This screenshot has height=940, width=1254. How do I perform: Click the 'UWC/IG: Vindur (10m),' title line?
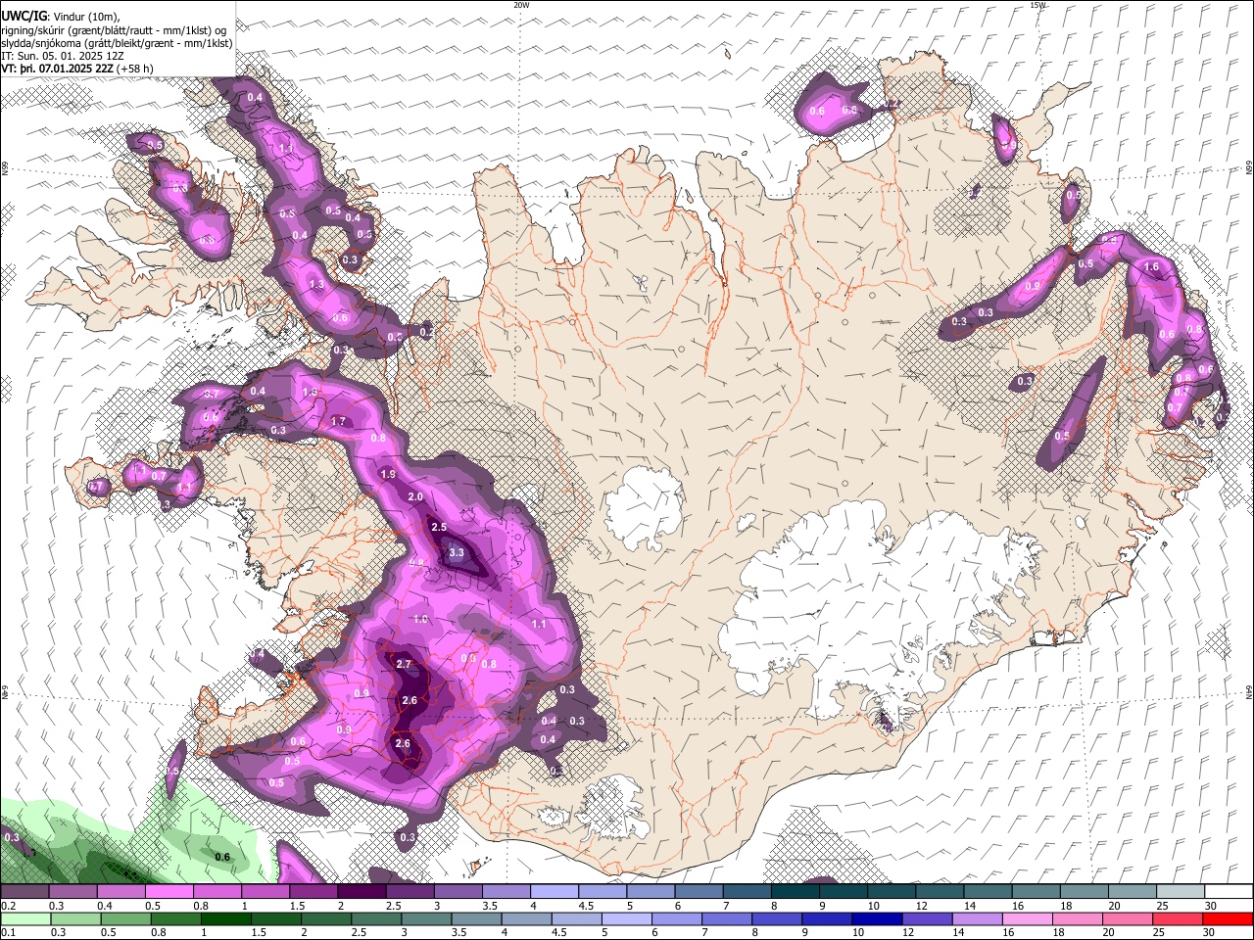tap(61, 17)
